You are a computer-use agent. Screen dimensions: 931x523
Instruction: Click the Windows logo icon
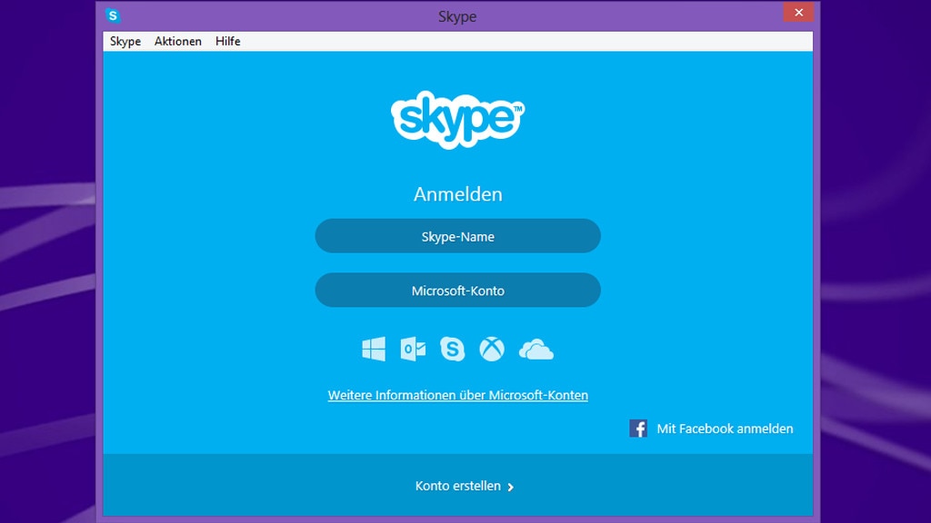[374, 350]
